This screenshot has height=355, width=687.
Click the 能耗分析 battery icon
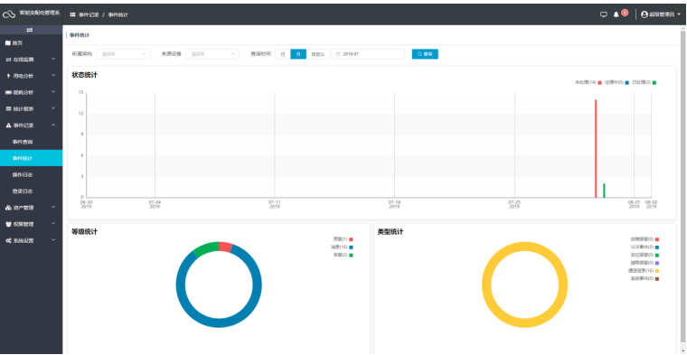tap(8, 92)
